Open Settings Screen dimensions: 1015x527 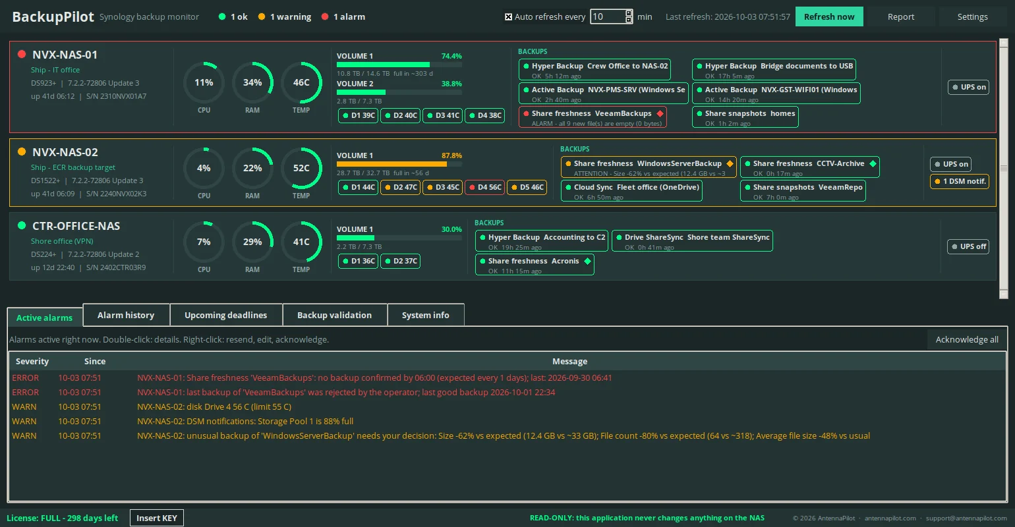point(973,16)
